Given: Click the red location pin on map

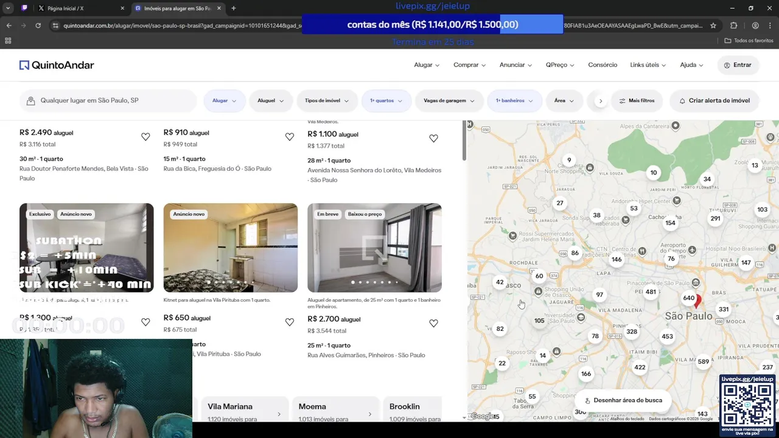Looking at the screenshot, I should (697, 301).
